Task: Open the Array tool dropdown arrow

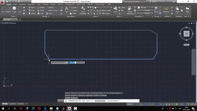Action: point(53,13)
